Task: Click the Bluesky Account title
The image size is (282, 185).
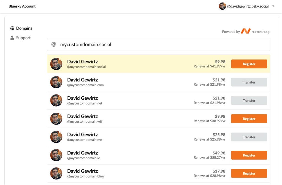Action: tap(22, 6)
